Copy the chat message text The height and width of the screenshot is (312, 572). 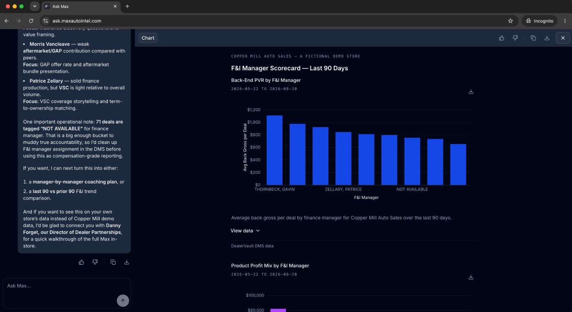[113, 262]
